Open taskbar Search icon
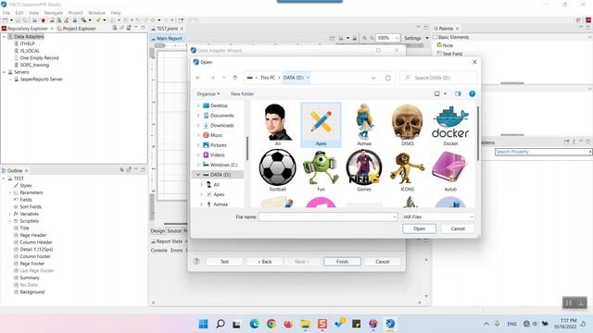593x333 pixels. [x=221, y=324]
